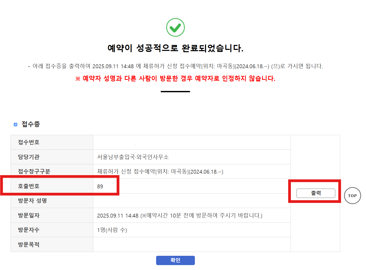The width and height of the screenshot is (366, 270).
Task: Click the 출력 print button
Action: [316, 193]
